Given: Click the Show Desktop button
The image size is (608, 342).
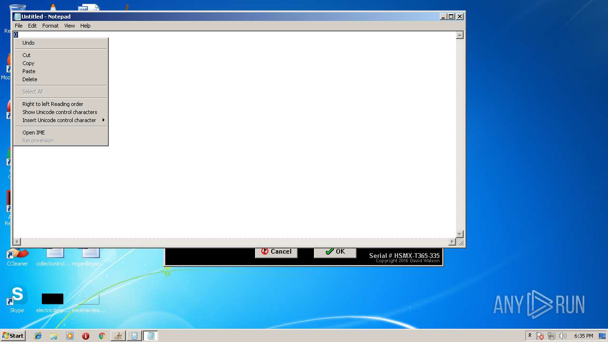Looking at the screenshot, I should point(603,336).
